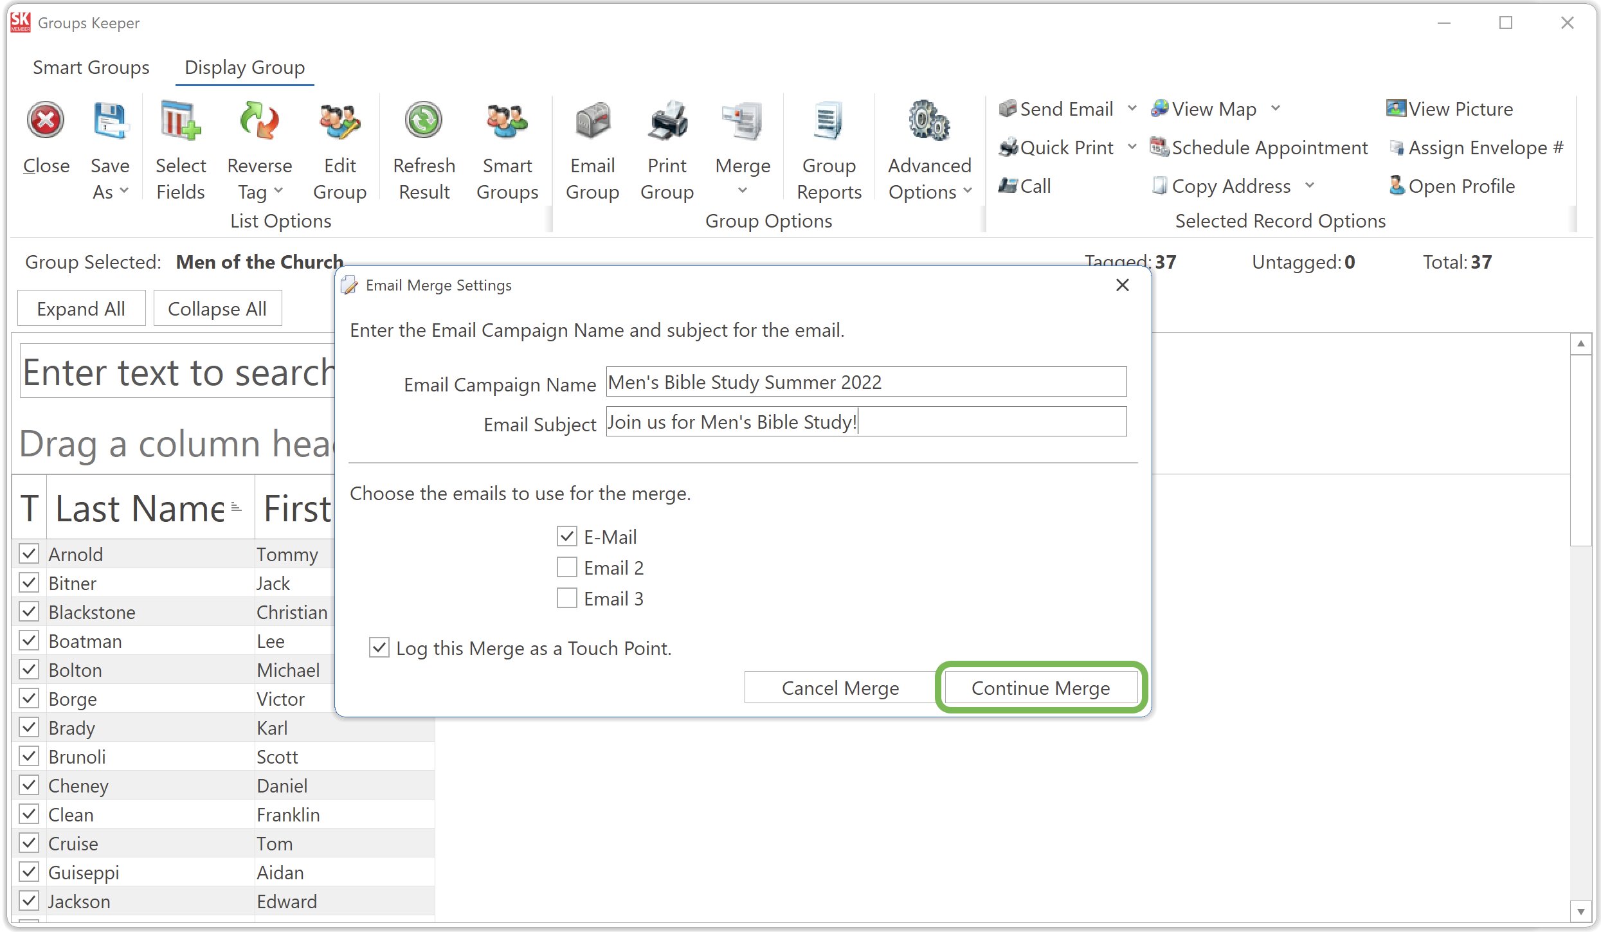Click Expand All
The image size is (1601, 932).
pyautogui.click(x=81, y=308)
